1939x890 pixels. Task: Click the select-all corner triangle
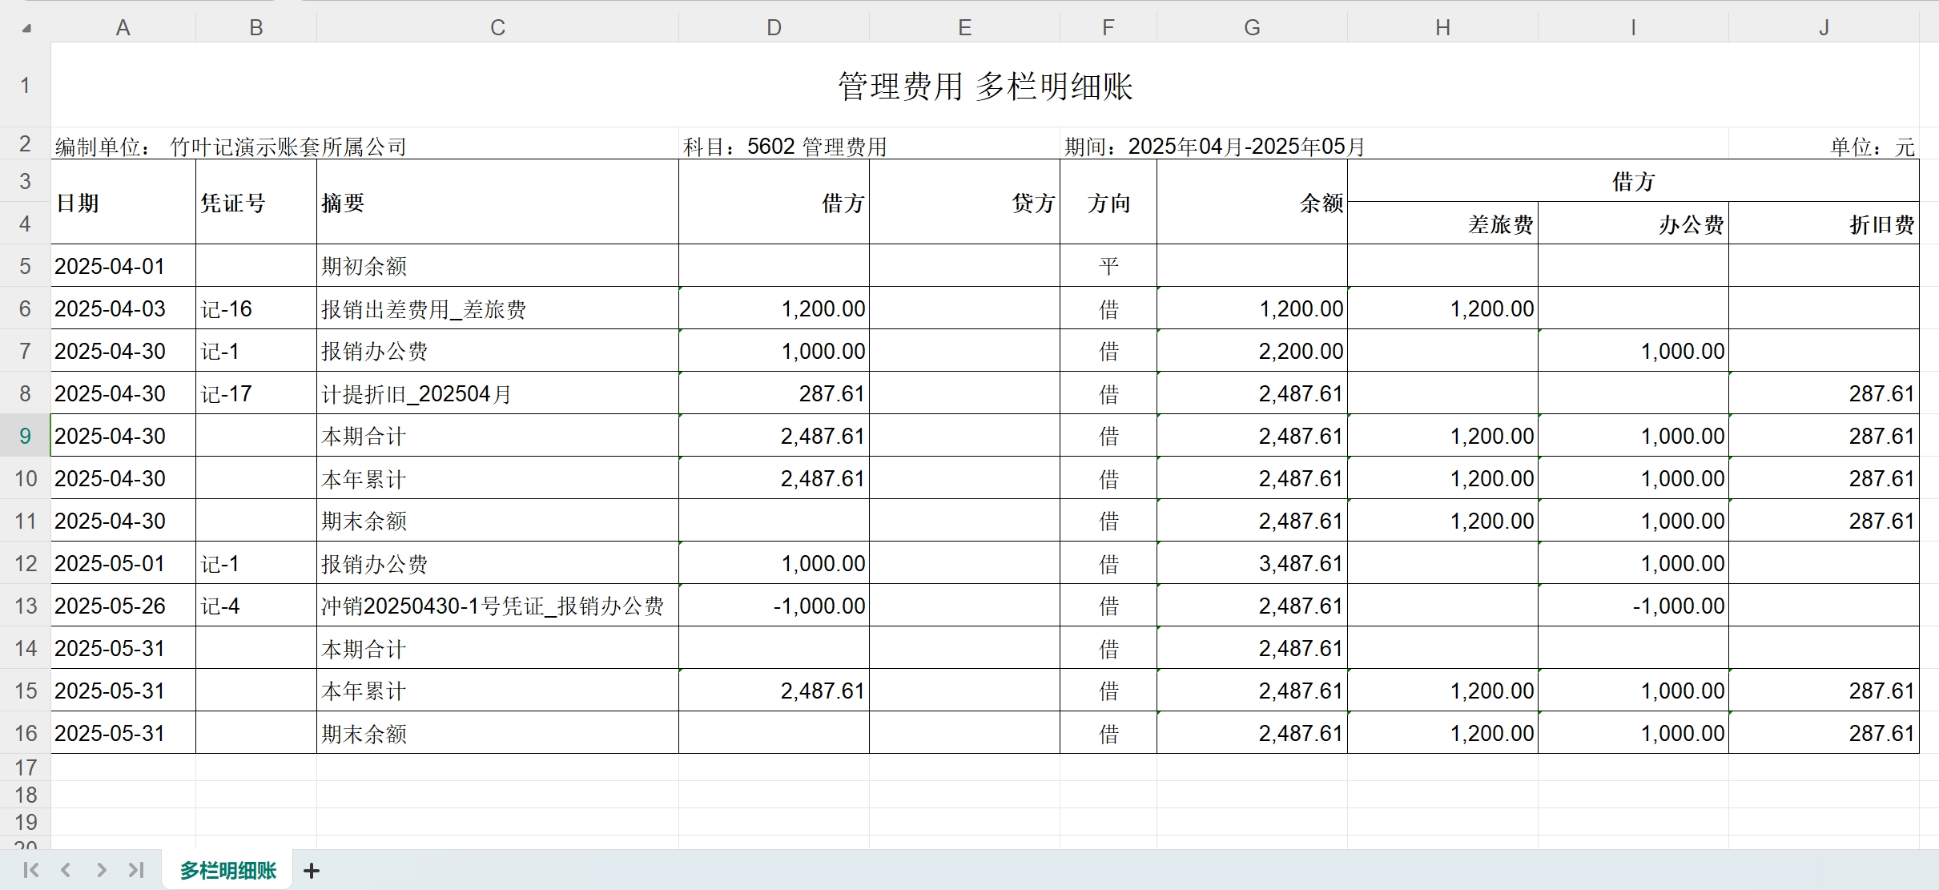pyautogui.click(x=26, y=28)
